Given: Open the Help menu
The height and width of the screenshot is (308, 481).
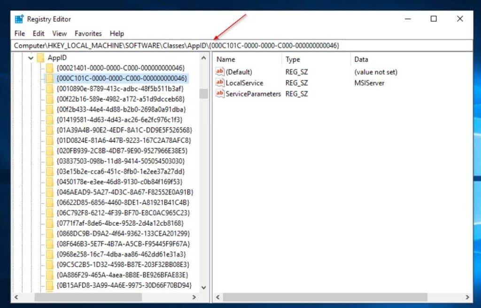Looking at the screenshot, I should point(117,33).
